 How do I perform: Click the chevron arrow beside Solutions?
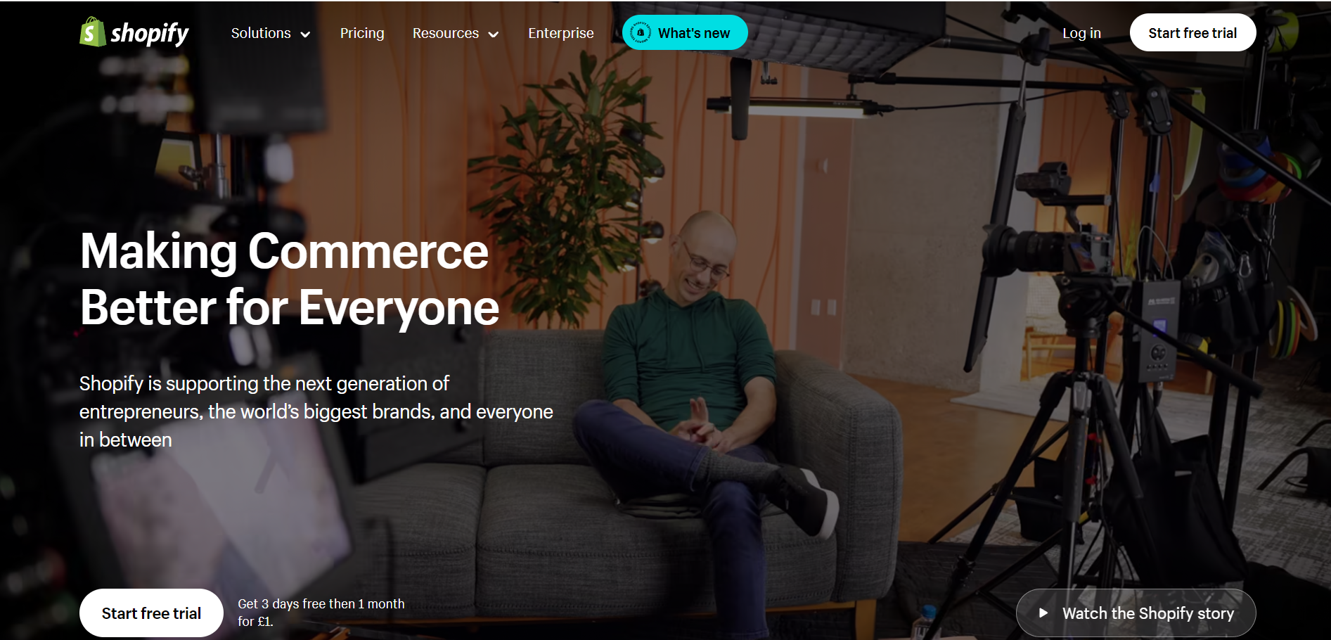(305, 34)
